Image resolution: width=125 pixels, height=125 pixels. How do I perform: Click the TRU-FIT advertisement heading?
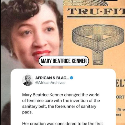[96, 11]
